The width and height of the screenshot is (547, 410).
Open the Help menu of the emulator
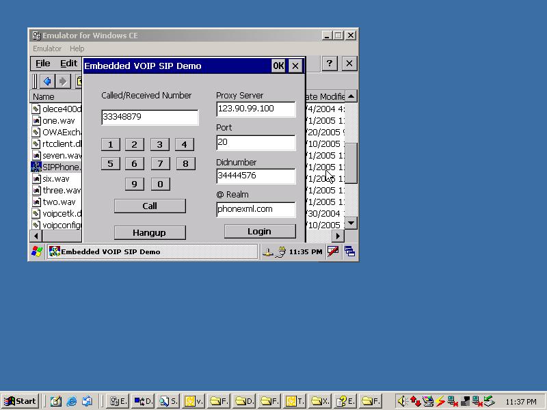[x=77, y=49]
